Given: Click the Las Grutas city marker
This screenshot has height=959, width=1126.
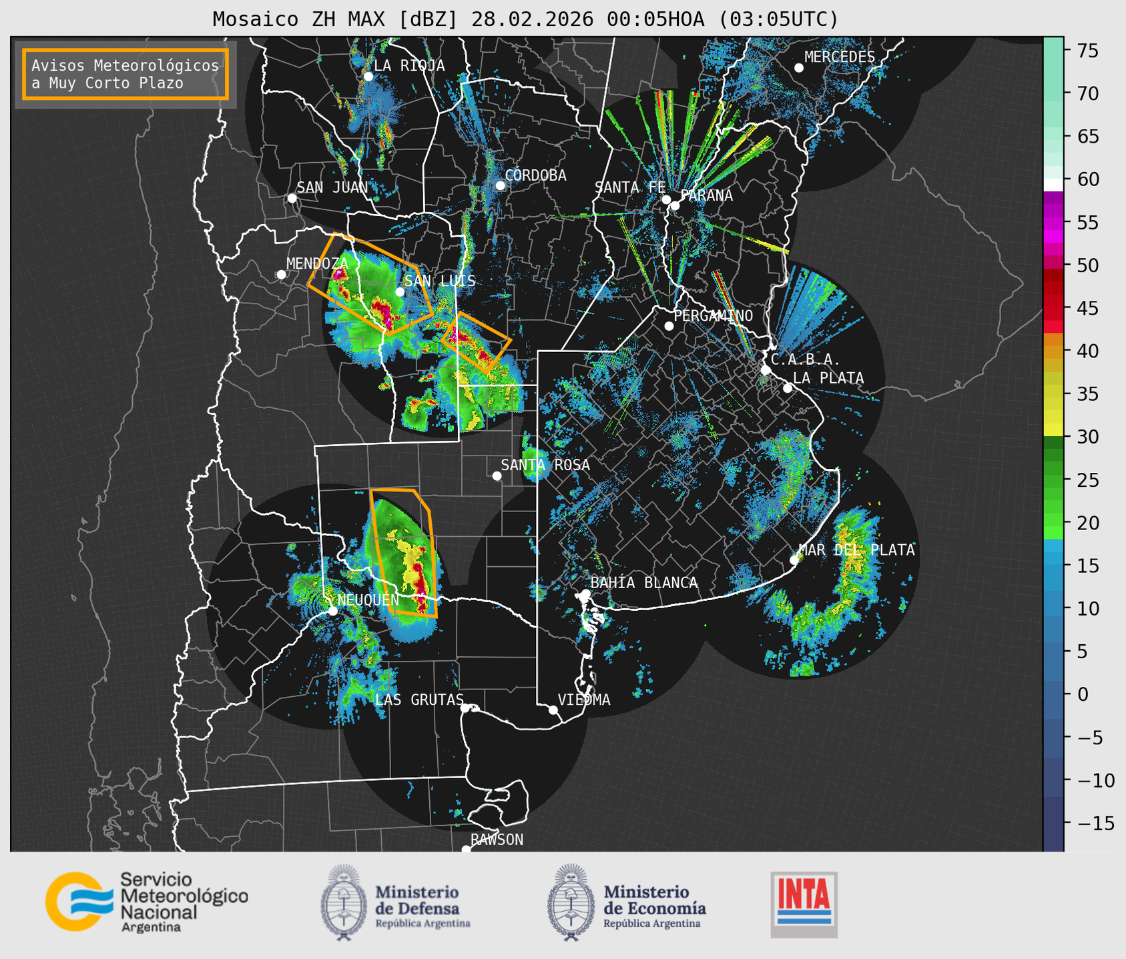Looking at the screenshot, I should pyautogui.click(x=465, y=708).
